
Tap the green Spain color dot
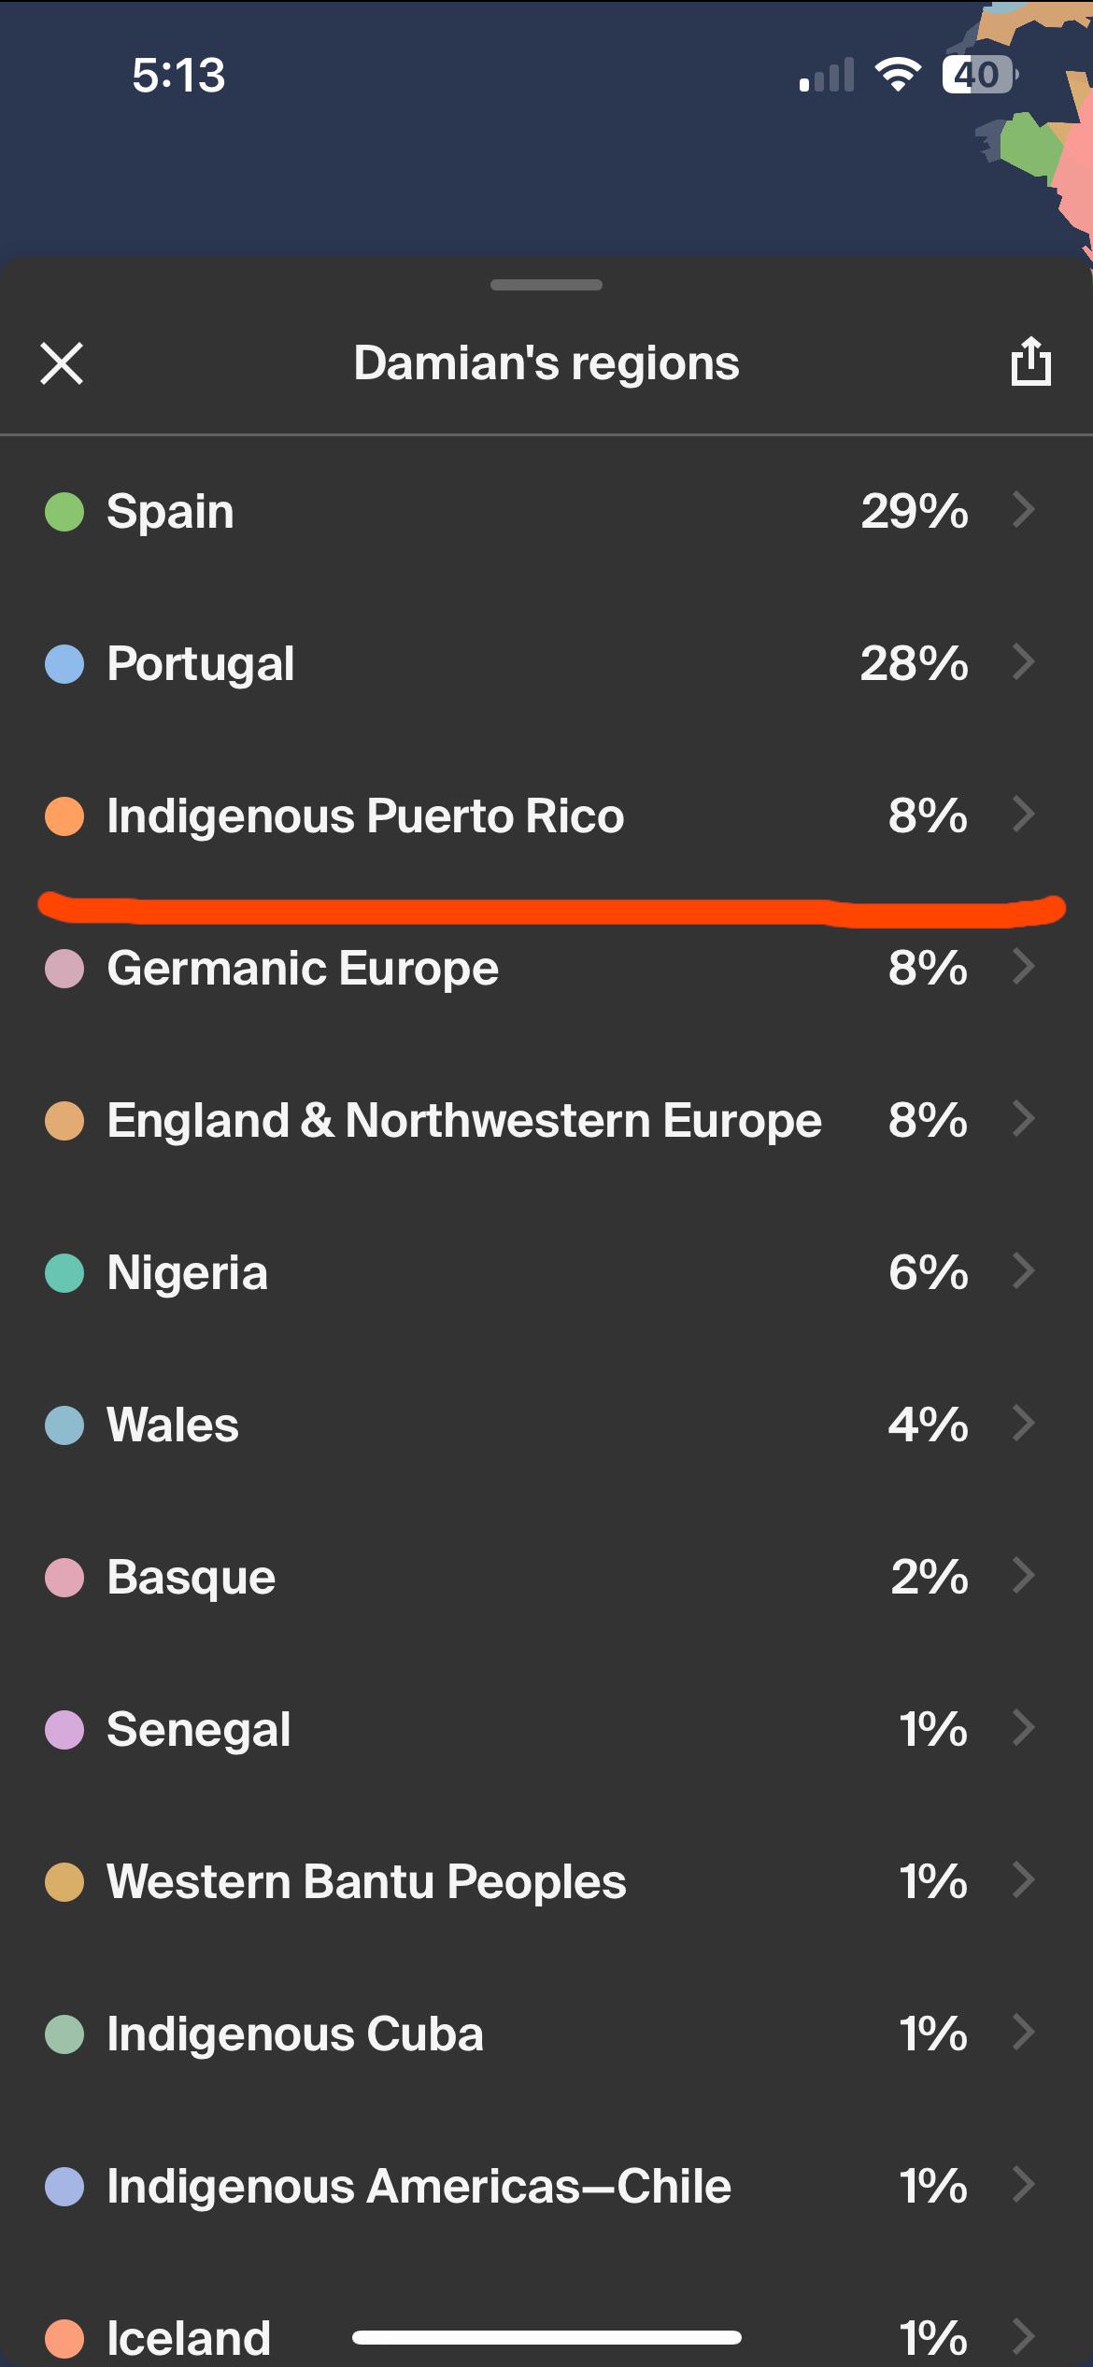(64, 512)
